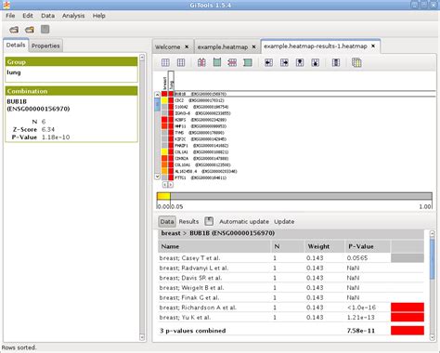Open the Help menu
This screenshot has height=353, width=440.
point(99,16)
